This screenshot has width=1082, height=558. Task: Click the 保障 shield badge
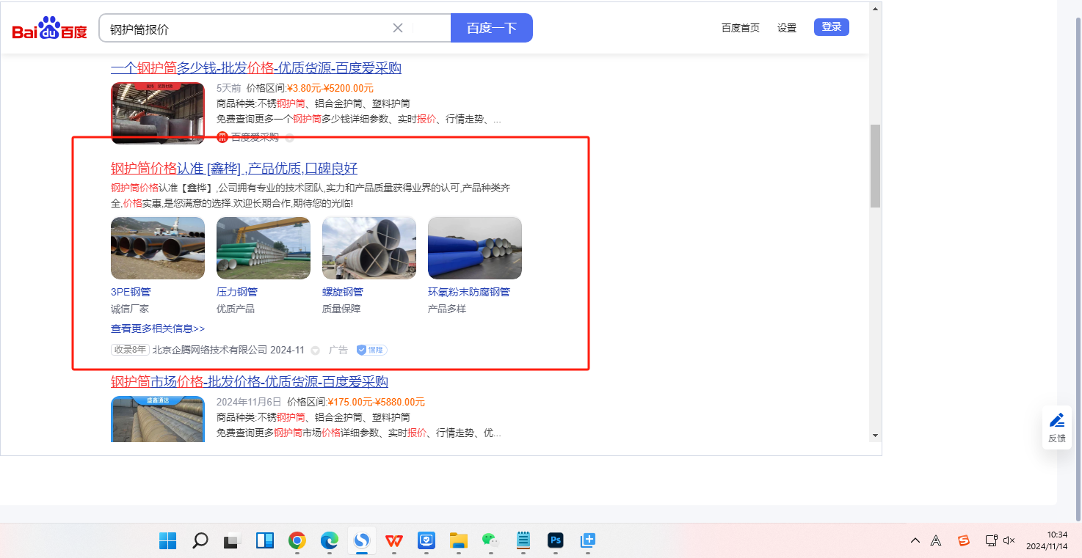[x=371, y=350]
